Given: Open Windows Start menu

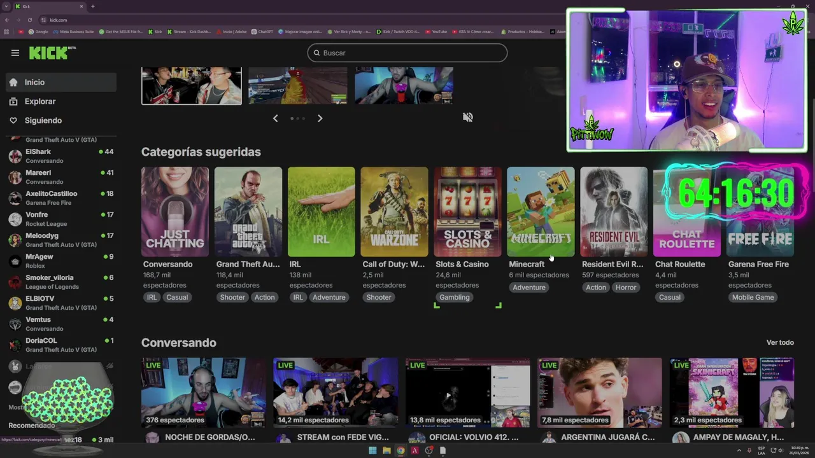Looking at the screenshot, I should coord(372,450).
